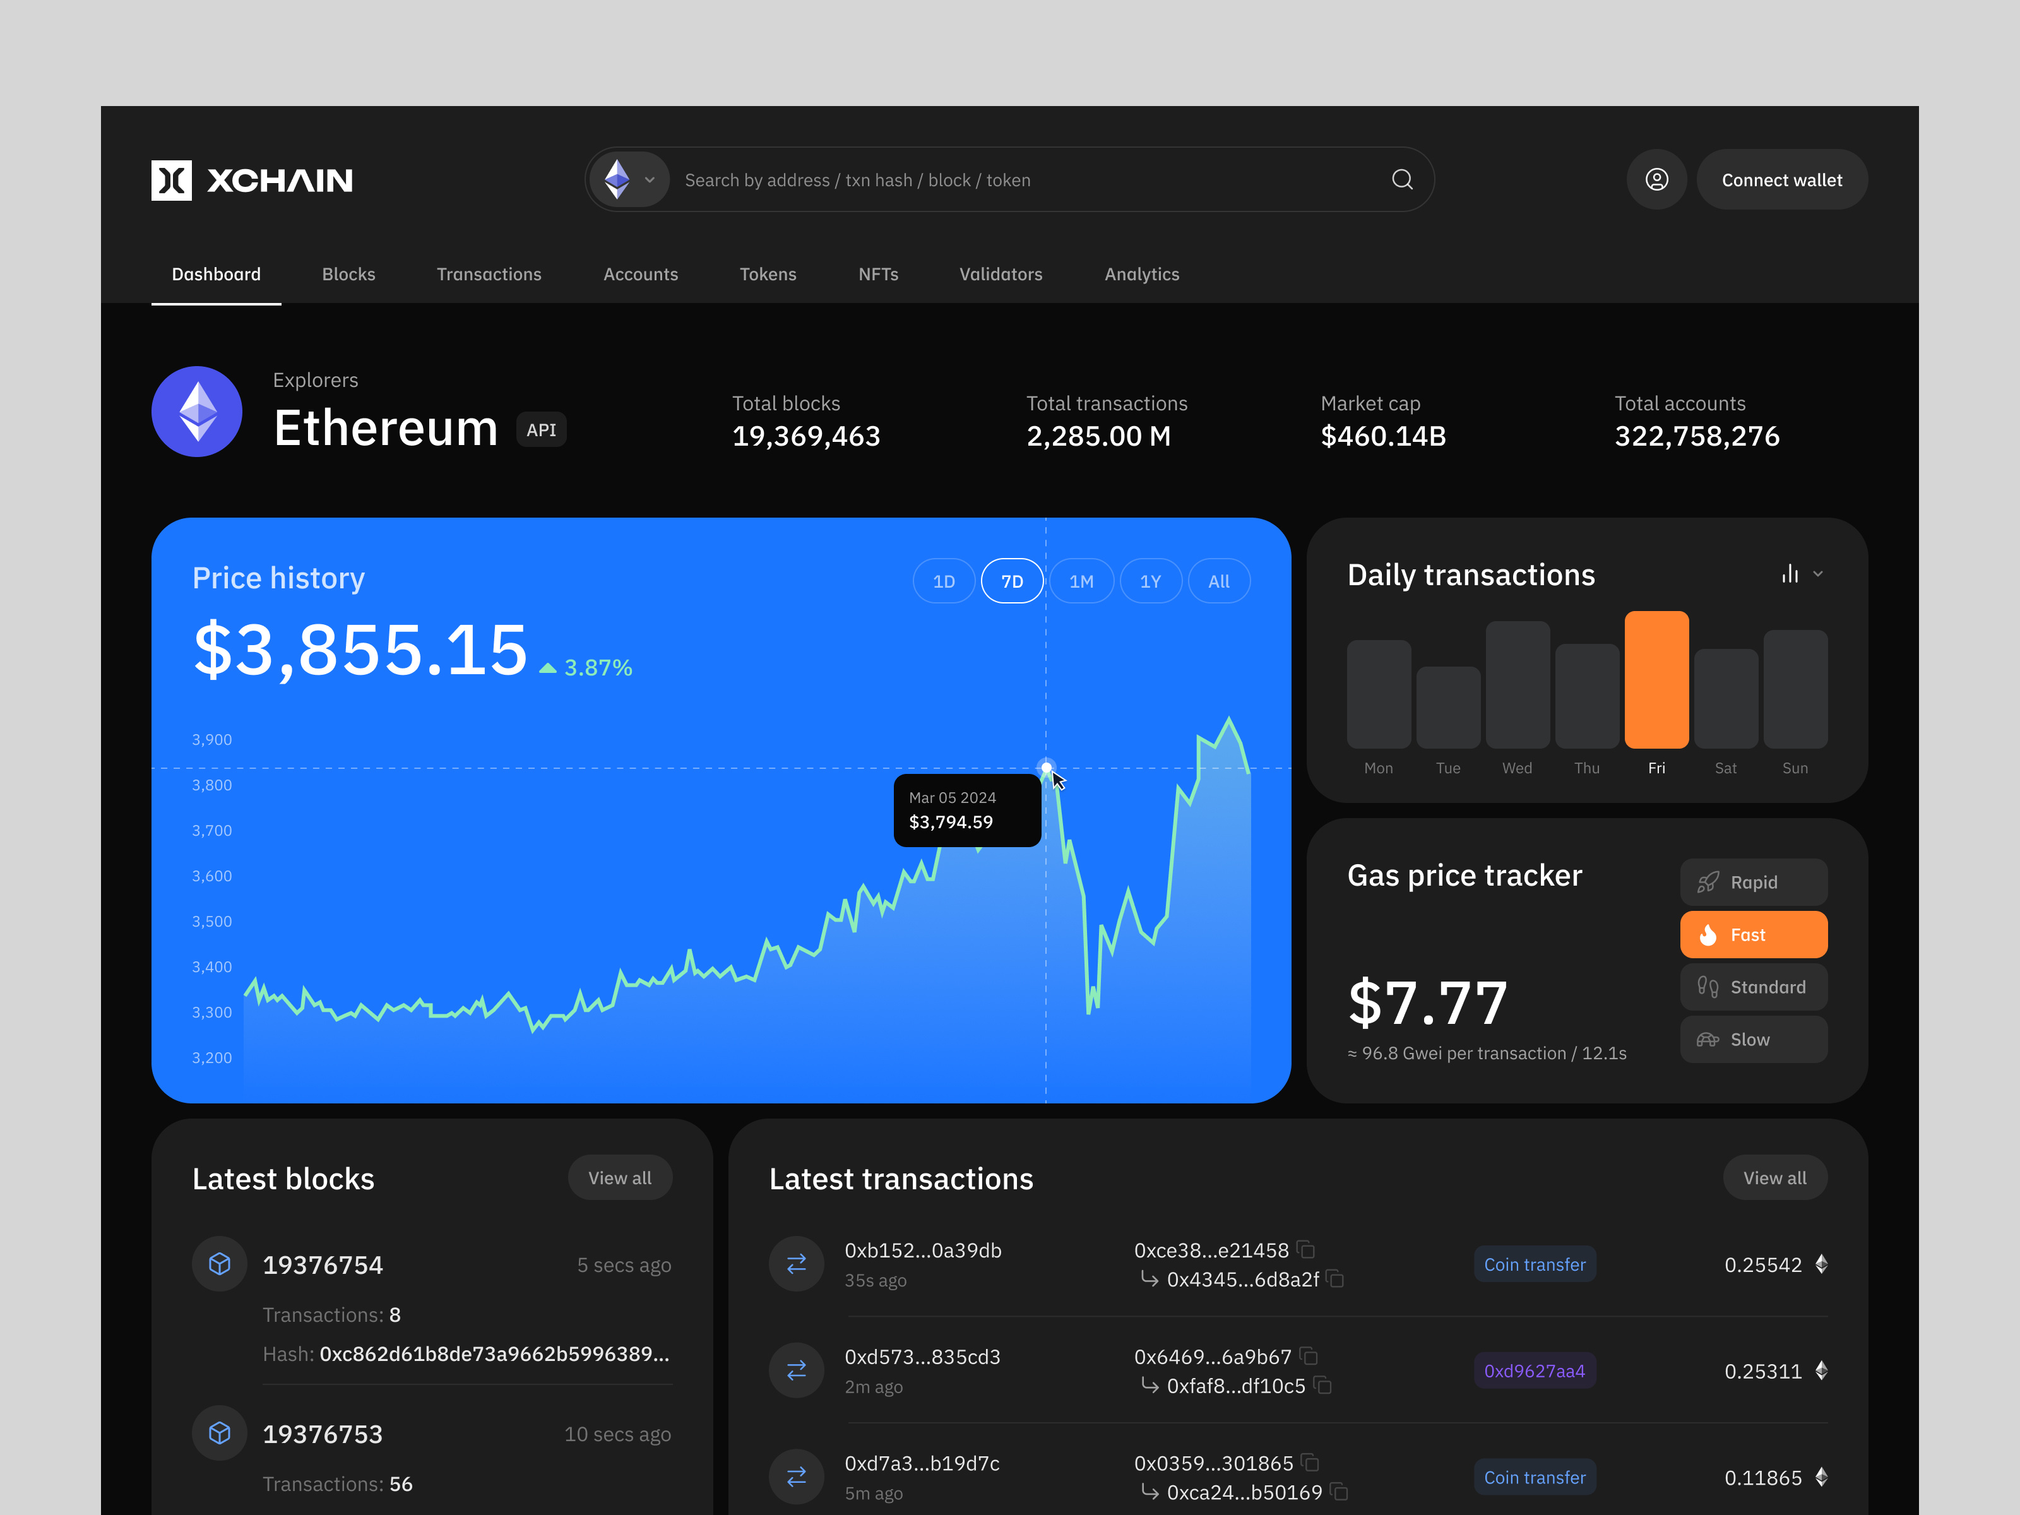Click the Connect wallet button

coord(1781,179)
